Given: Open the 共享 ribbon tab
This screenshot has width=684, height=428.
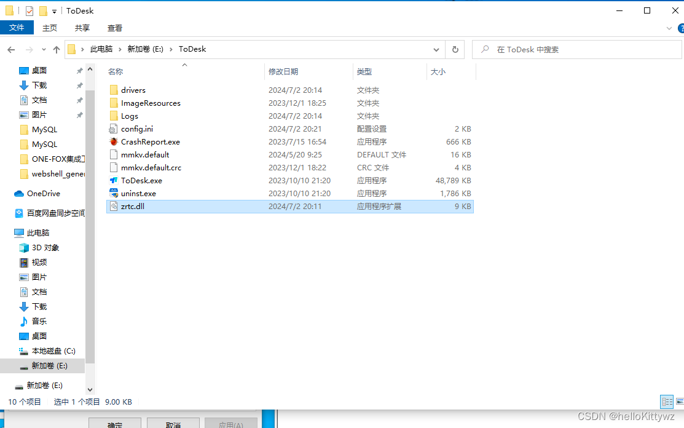Looking at the screenshot, I should [82, 28].
